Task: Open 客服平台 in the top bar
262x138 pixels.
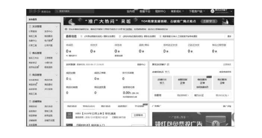Action: click(145, 11)
